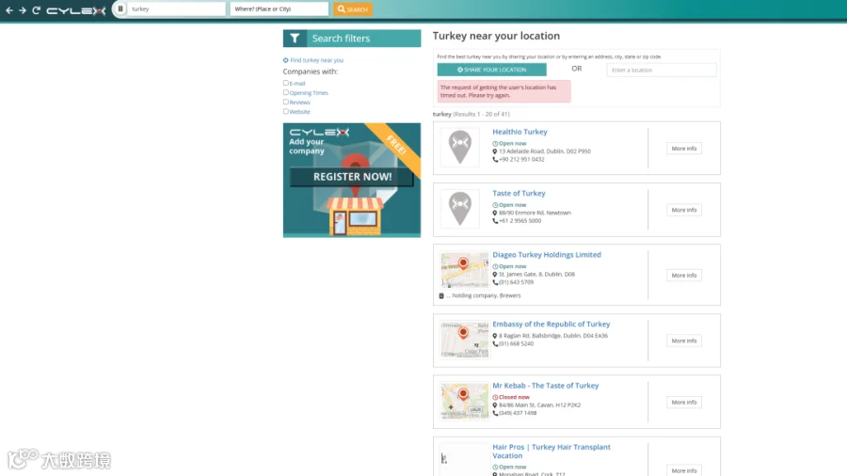
Task: Click the Closed now status for Mr Kebab
Action: (x=514, y=397)
